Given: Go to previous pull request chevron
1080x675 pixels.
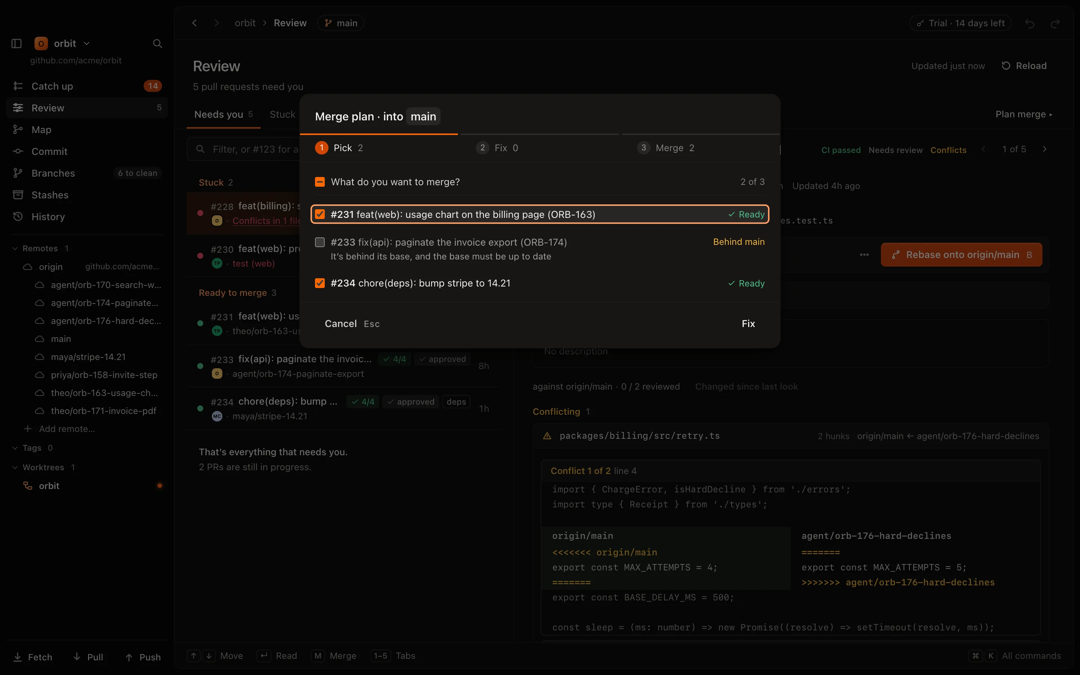Looking at the screenshot, I should [983, 149].
